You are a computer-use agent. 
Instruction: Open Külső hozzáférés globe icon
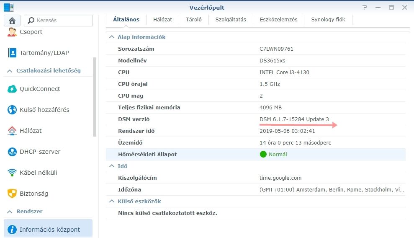click(x=12, y=110)
